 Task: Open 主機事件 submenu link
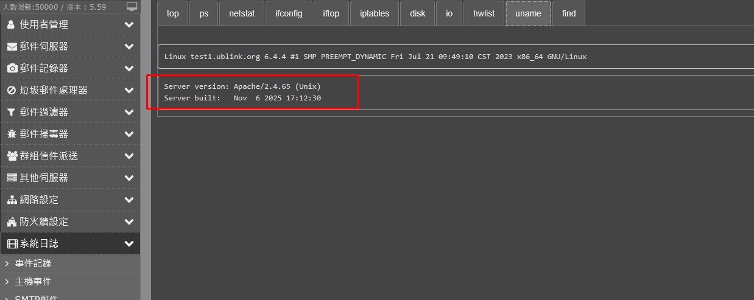pyautogui.click(x=33, y=282)
